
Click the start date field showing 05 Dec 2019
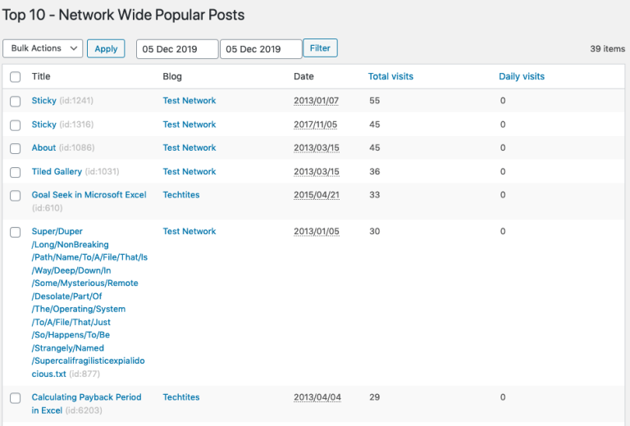tap(177, 49)
